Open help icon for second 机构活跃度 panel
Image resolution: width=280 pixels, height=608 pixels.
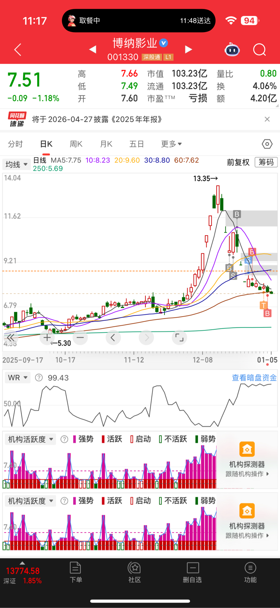tap(64, 501)
